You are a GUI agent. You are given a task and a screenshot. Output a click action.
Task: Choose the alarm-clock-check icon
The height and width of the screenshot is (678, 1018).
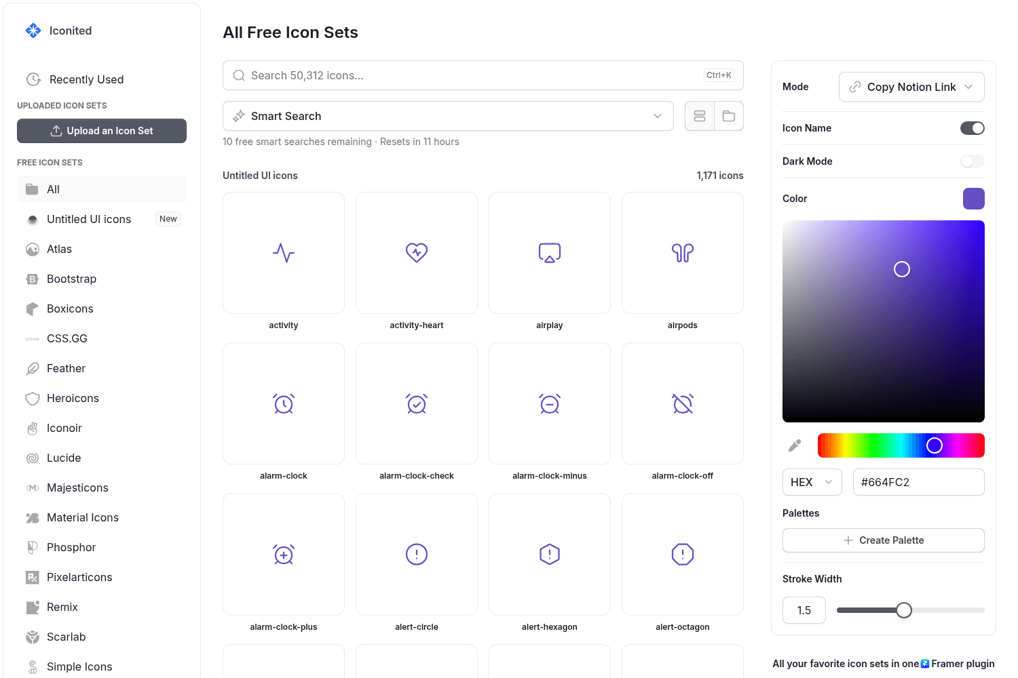[x=417, y=403]
